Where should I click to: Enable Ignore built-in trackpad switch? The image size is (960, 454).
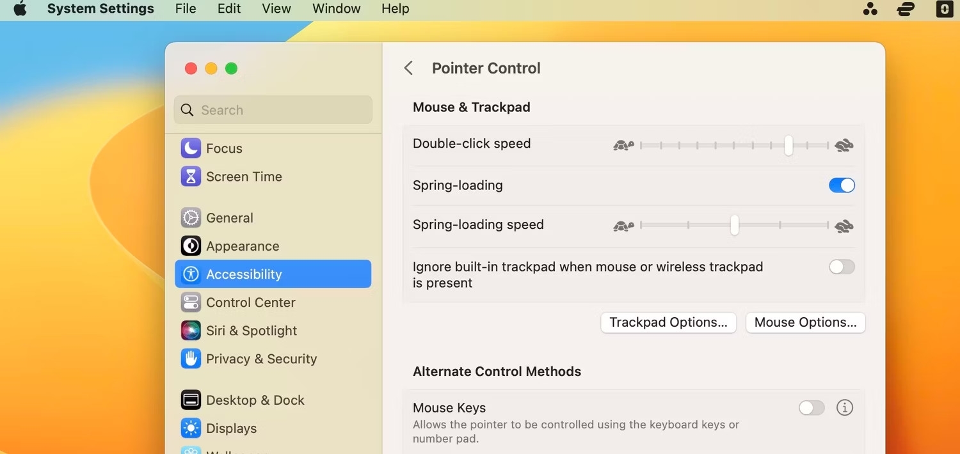pyautogui.click(x=842, y=267)
